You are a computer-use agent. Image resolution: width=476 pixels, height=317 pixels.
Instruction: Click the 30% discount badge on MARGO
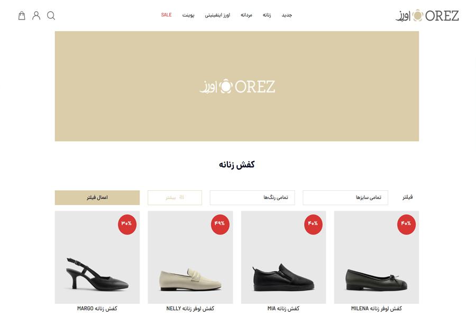pyautogui.click(x=127, y=224)
